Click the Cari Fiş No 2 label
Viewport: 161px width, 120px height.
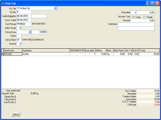pyautogui.click(x=10, y=102)
